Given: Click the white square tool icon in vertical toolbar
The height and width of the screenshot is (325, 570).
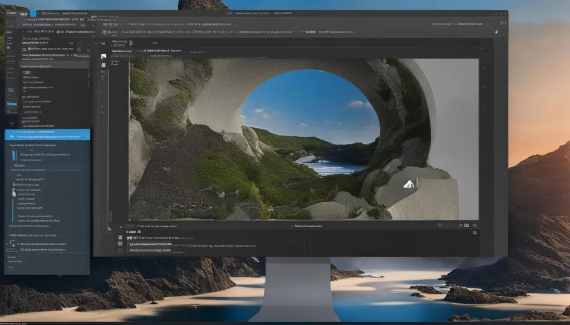Looking at the screenshot, I should pyautogui.click(x=103, y=56).
